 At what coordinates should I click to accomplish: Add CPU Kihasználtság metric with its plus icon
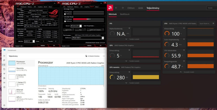[184, 28]
